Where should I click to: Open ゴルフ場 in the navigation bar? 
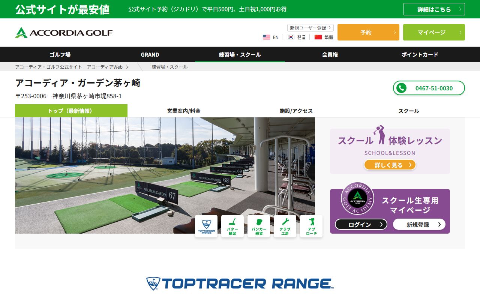point(60,54)
